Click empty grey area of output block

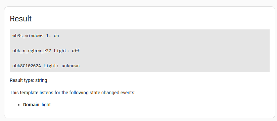click(177, 51)
